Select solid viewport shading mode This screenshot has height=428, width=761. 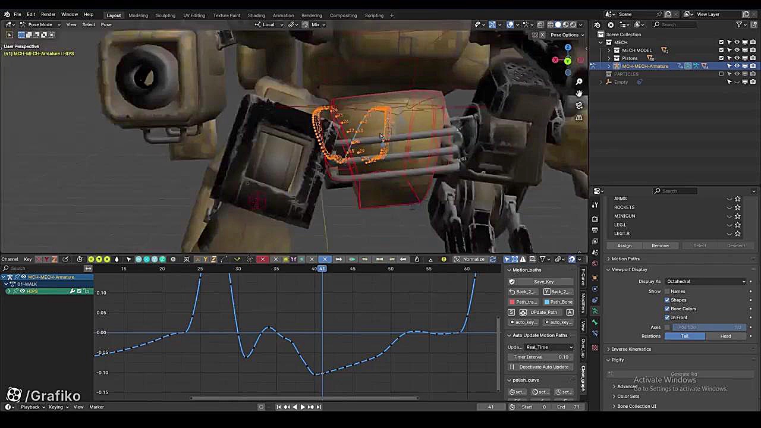point(558,24)
